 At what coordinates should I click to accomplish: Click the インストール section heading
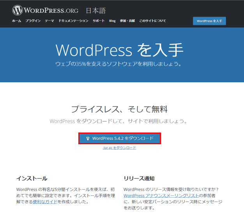pyautogui.click(x=32, y=179)
